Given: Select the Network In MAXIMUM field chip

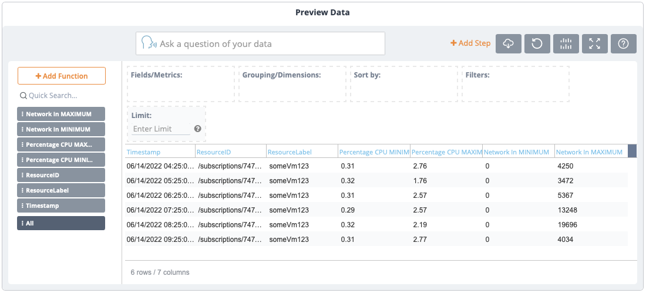Looking at the screenshot, I should pyautogui.click(x=62, y=114).
